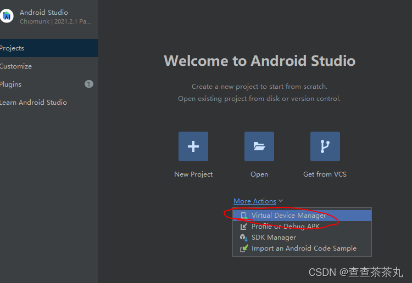Click the Chipmunk 2021.2.1 version text
The height and width of the screenshot is (283, 412).
click(55, 21)
